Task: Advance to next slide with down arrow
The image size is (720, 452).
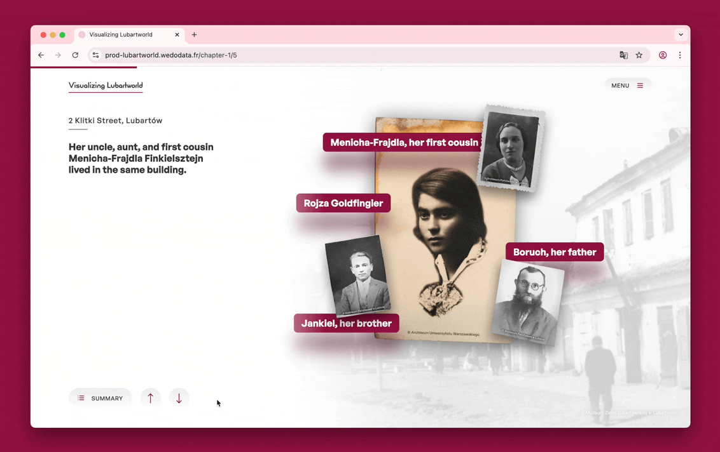Action: 179,398
